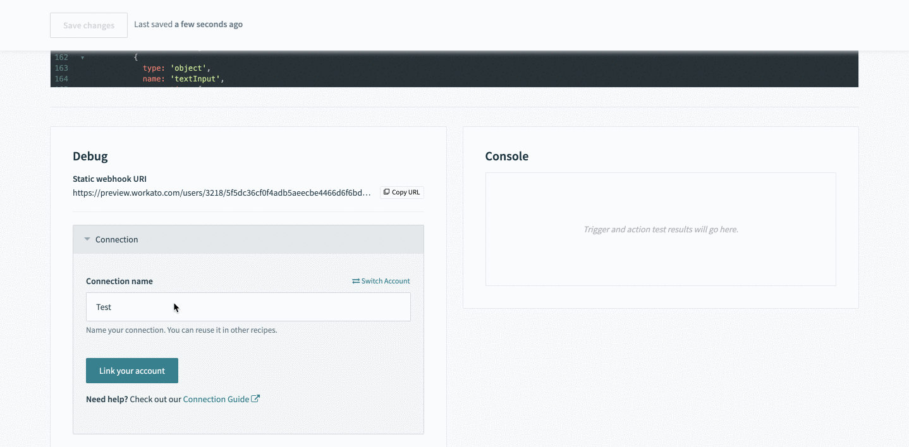This screenshot has height=447, width=909.
Task: Click the Copy URL button label
Action: pyautogui.click(x=406, y=192)
